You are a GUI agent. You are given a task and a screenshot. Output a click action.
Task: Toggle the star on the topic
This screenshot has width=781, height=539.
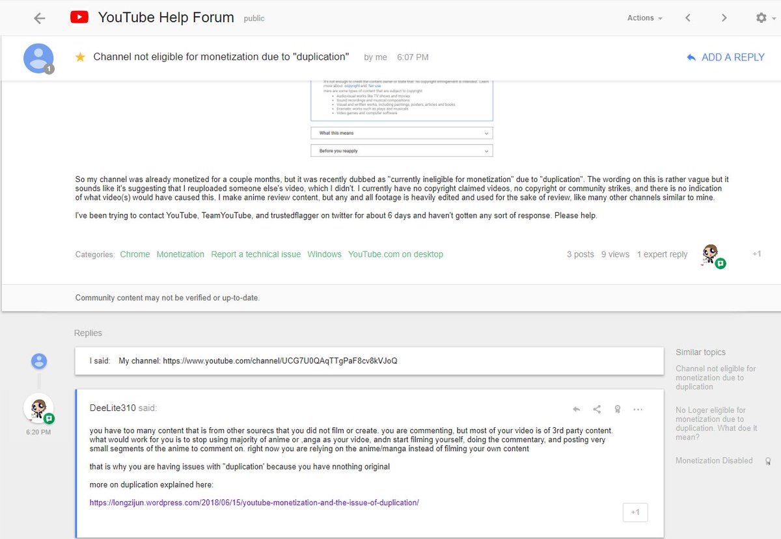pos(80,57)
